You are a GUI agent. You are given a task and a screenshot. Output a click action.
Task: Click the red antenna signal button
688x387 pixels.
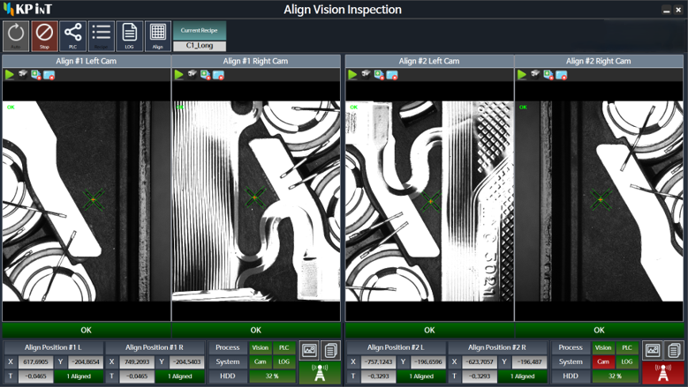pyautogui.click(x=663, y=373)
